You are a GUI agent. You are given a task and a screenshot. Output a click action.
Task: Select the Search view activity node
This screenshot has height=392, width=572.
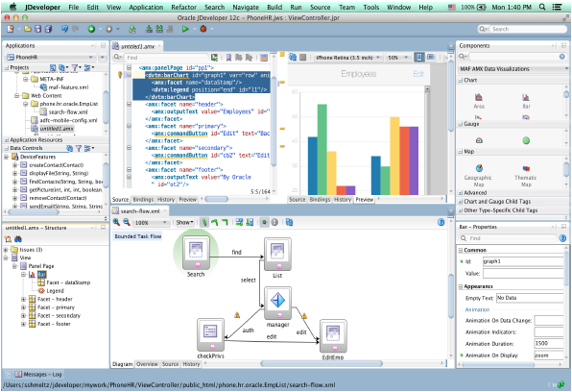pos(196,253)
